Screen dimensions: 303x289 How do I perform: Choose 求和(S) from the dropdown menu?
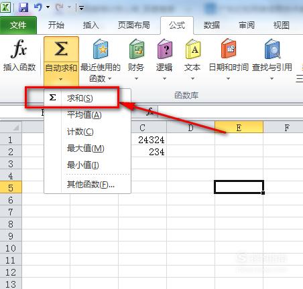tap(87, 98)
